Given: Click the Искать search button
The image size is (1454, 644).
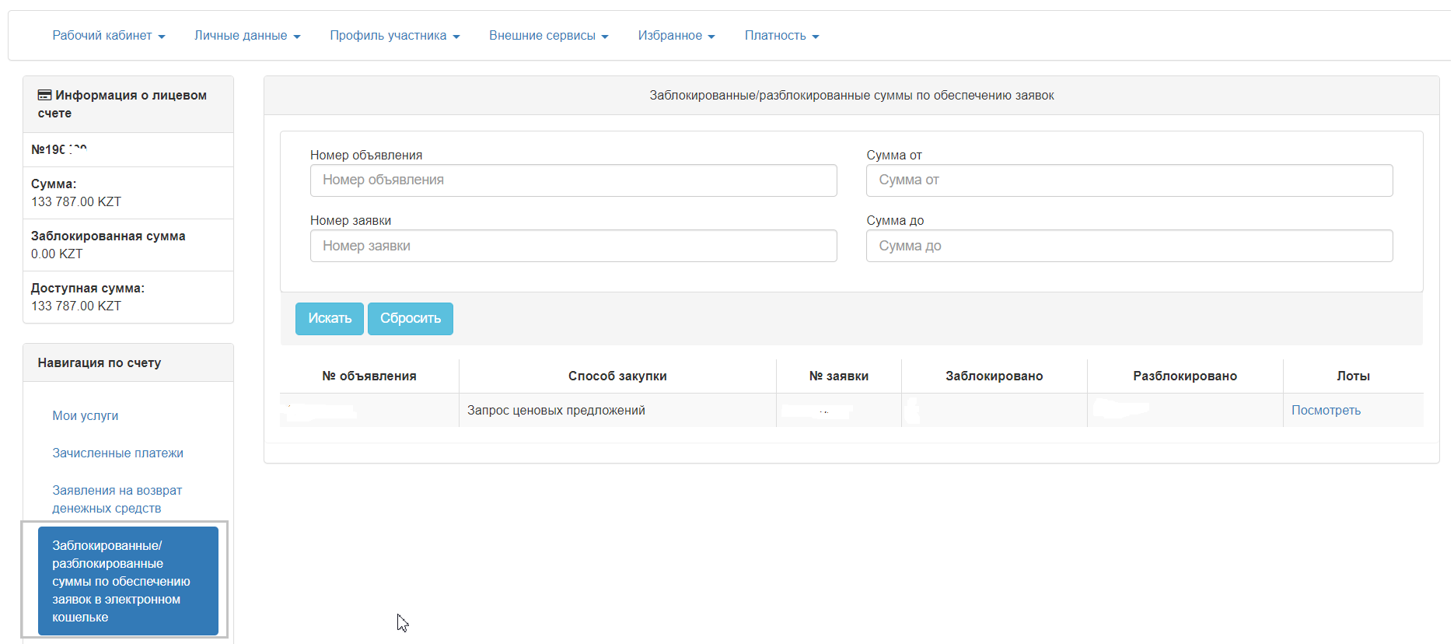Looking at the screenshot, I should pos(329,319).
